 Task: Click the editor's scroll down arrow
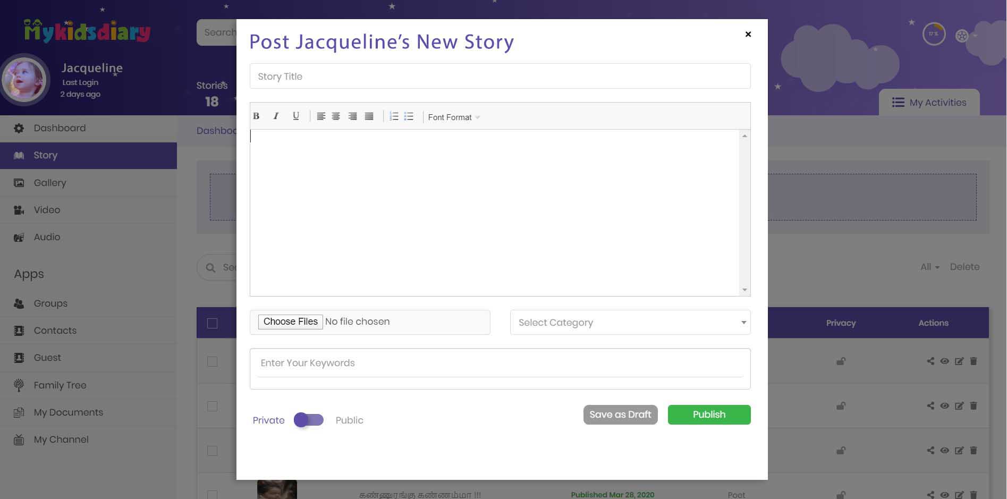744,290
